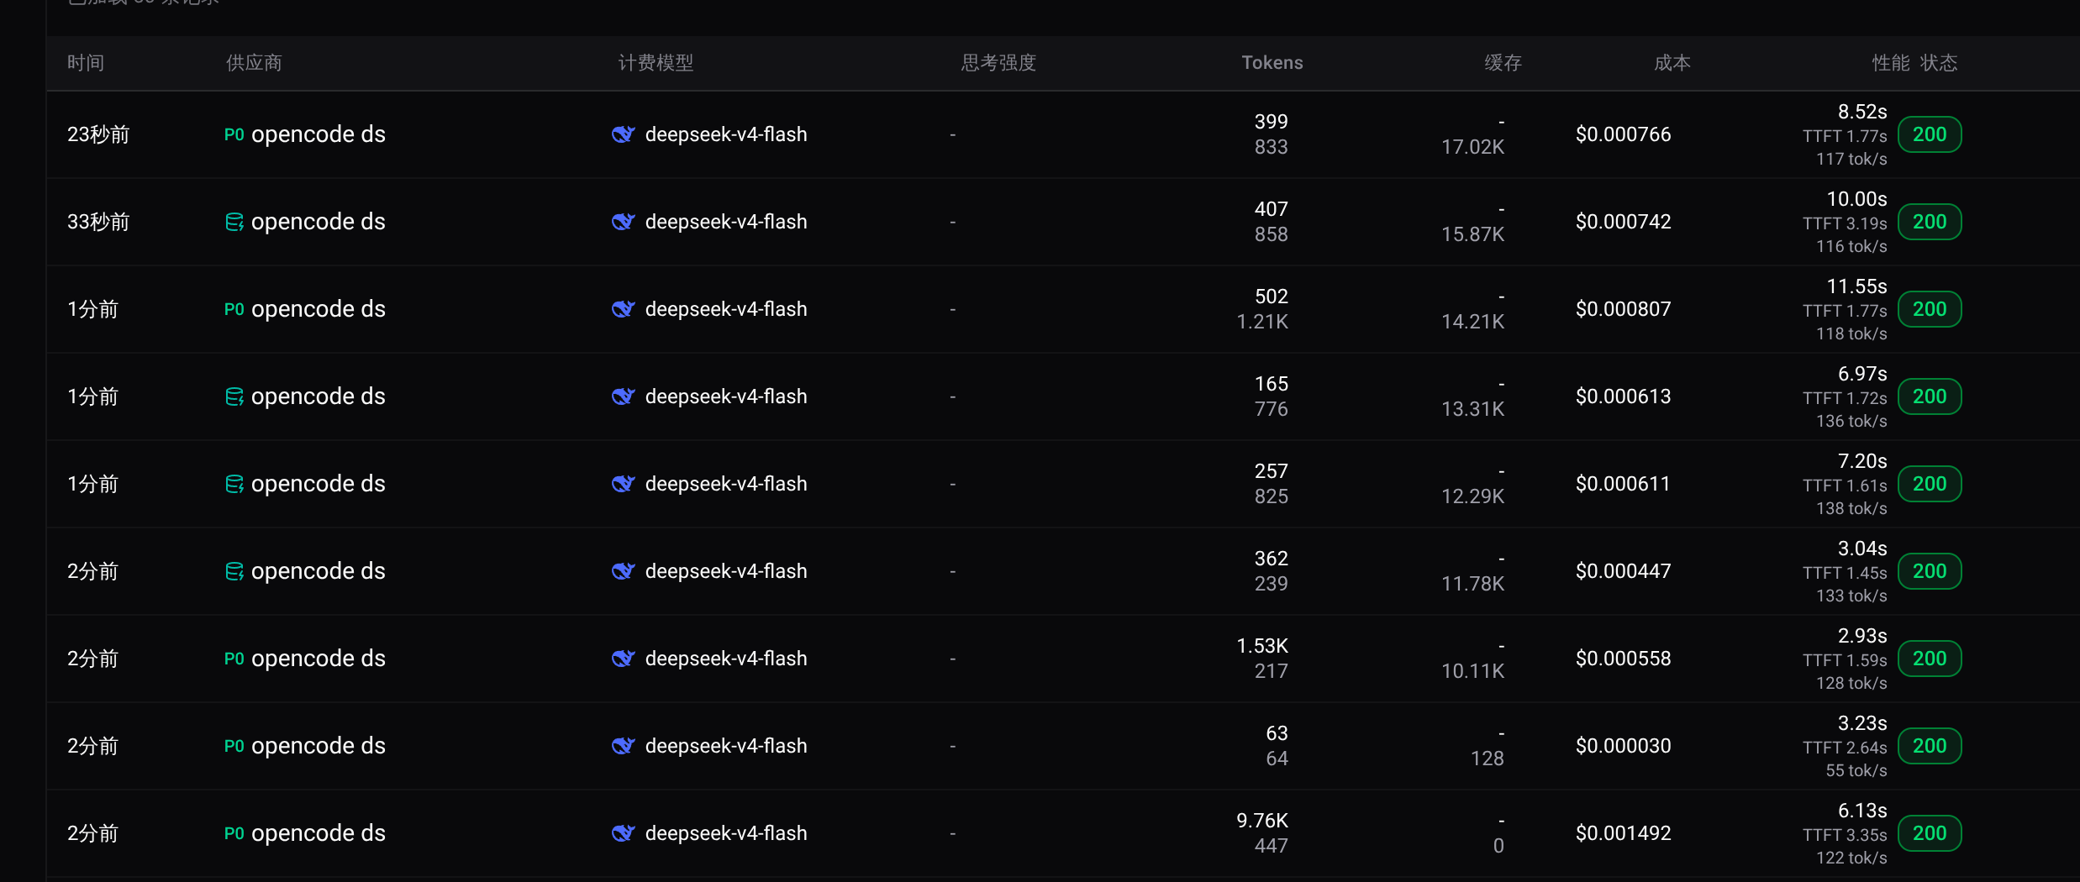Click the 17.02K cache value

1472,147
